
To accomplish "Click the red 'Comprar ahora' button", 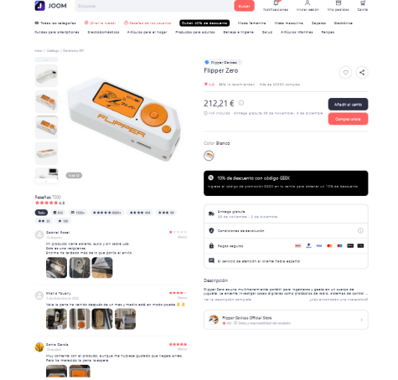I will click(348, 119).
